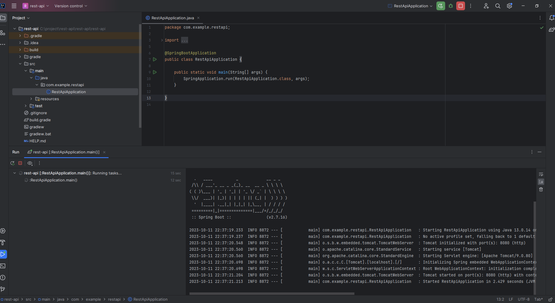Open the Git version control tool window

(3, 289)
